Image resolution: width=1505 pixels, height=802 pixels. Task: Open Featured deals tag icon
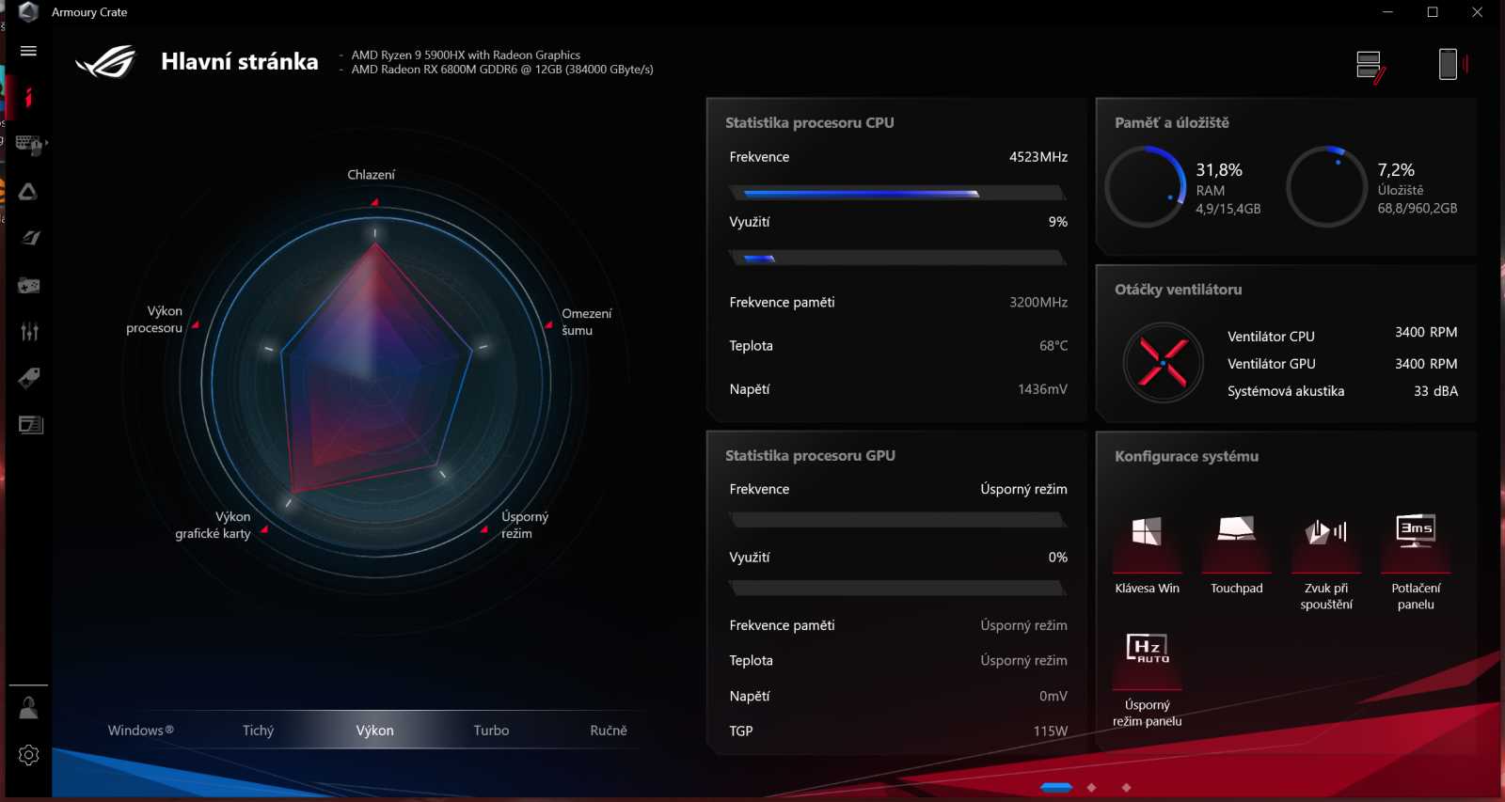click(x=29, y=378)
